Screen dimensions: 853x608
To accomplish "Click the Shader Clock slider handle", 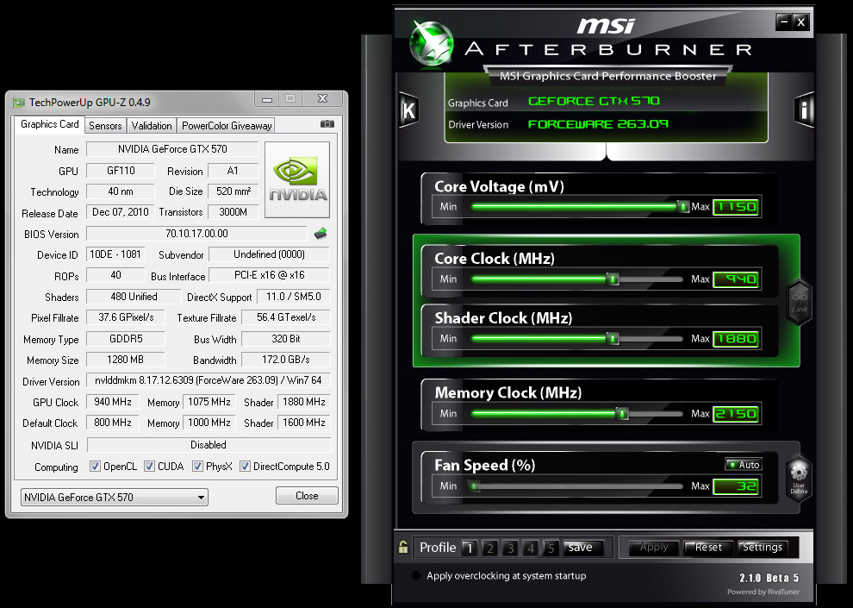I will coord(613,339).
